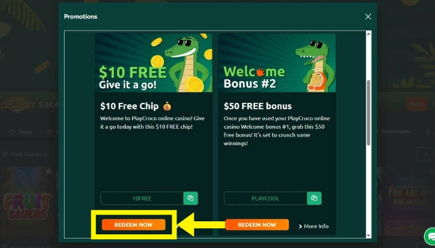Click the PLAYCOOL code field
435x248 pixels.
(x=265, y=198)
